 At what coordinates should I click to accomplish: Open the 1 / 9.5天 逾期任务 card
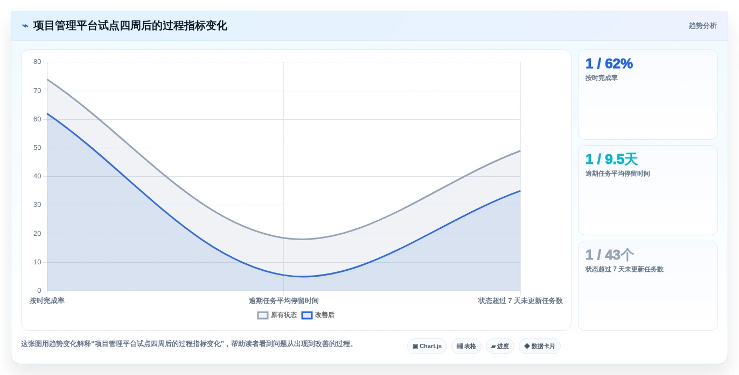pos(648,190)
